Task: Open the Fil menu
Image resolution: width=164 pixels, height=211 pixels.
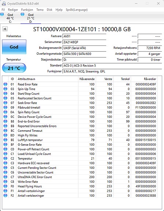Action: 3,10
